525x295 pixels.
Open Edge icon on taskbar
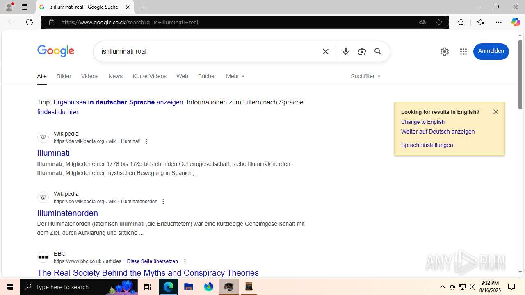pos(169,287)
